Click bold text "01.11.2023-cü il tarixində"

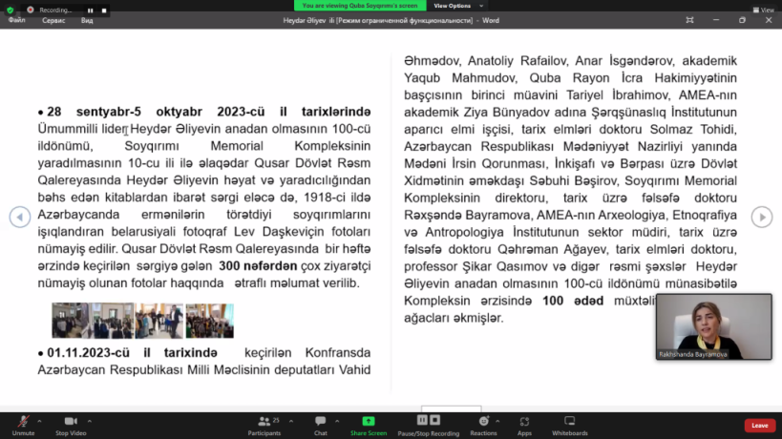[x=132, y=353]
